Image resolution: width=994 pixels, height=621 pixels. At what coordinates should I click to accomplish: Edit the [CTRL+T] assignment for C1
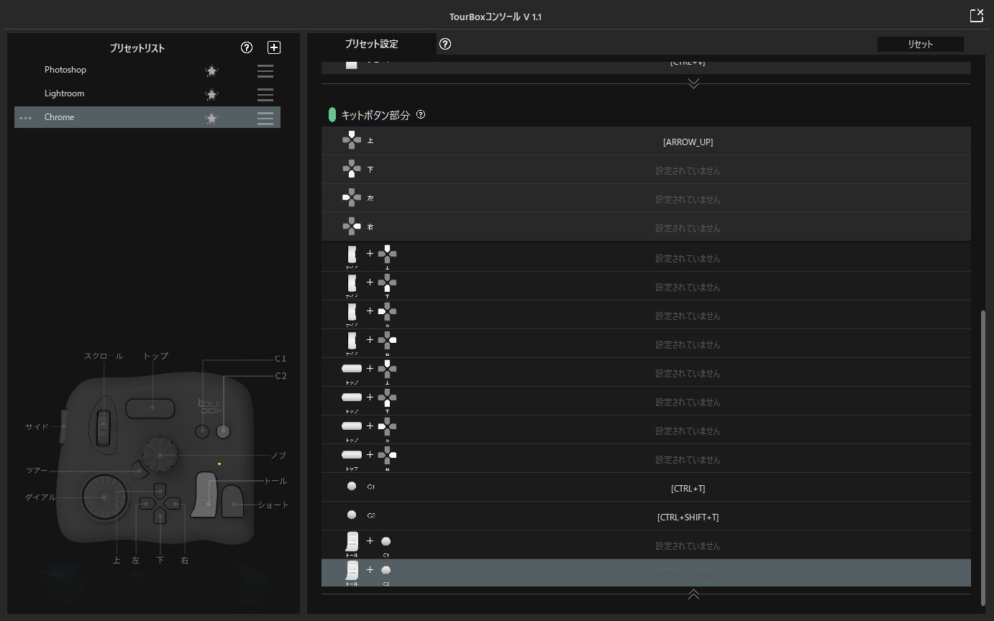[688, 489]
